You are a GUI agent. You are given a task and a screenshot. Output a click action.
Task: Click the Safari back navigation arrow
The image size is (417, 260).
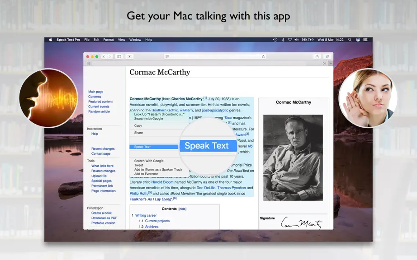[x=104, y=56]
